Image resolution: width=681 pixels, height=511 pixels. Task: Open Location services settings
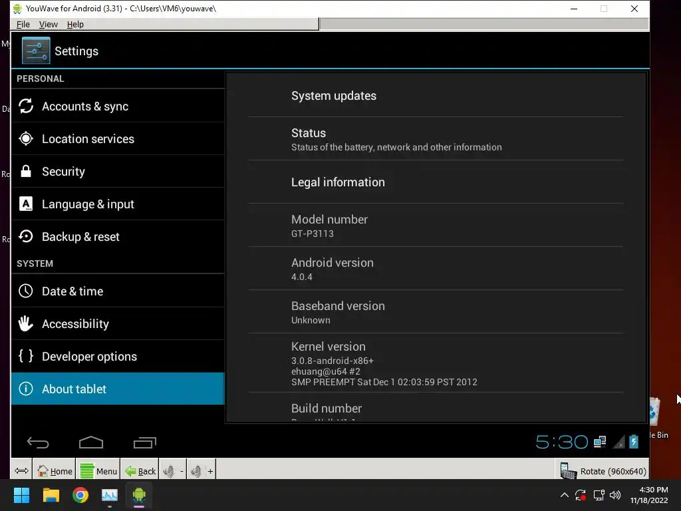click(118, 138)
